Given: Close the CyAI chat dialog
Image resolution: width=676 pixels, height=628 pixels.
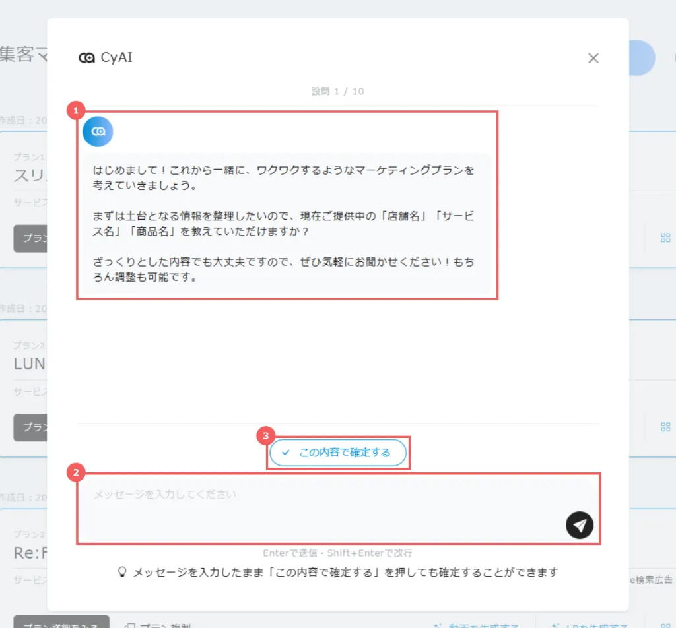Looking at the screenshot, I should pos(593,58).
